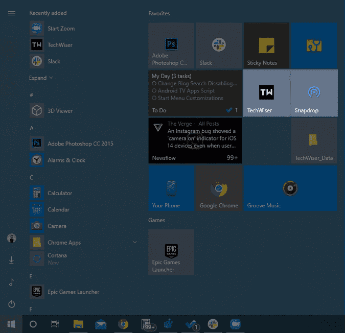Open the Slack tile in Favorites
Image resolution: width=345 pixels, height=333 pixels.
[219, 45]
